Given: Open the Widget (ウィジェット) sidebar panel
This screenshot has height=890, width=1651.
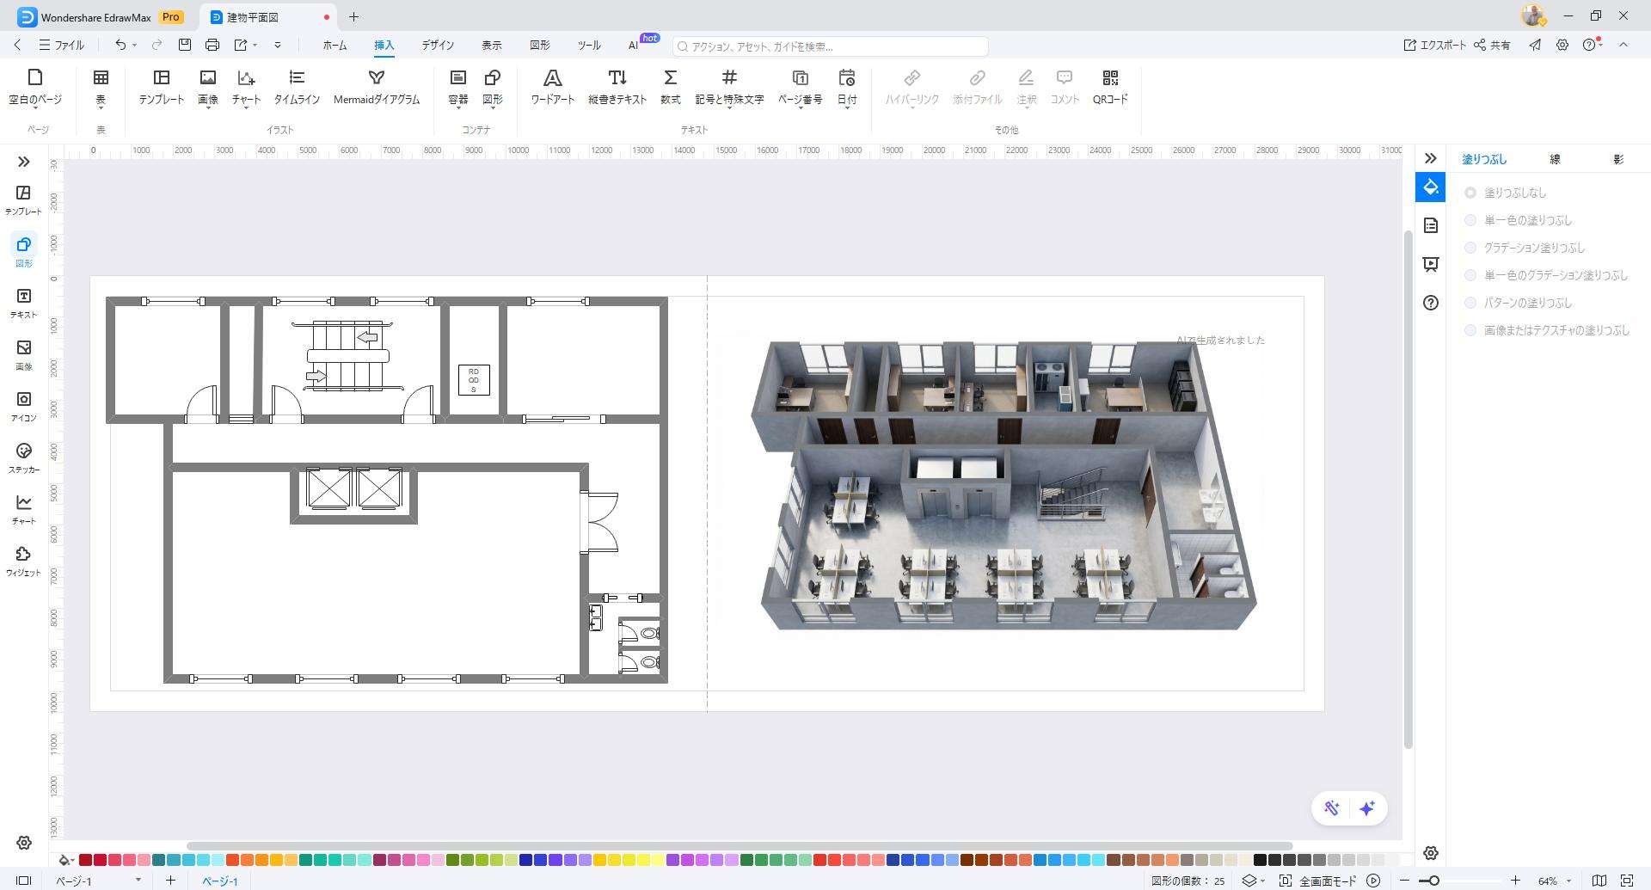Looking at the screenshot, I should tap(24, 562).
